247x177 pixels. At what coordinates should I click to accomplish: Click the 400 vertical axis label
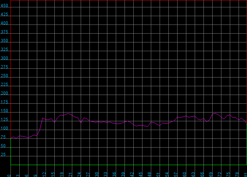(x=5, y=23)
